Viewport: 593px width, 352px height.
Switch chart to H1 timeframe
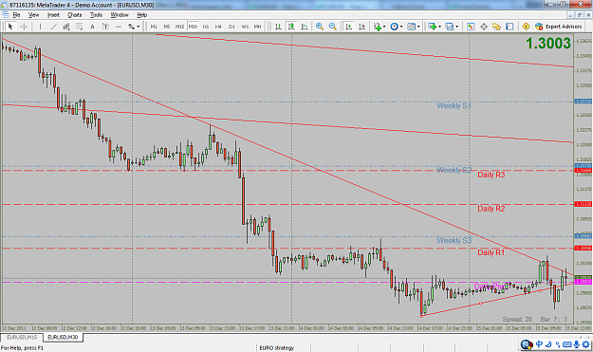(x=206, y=27)
